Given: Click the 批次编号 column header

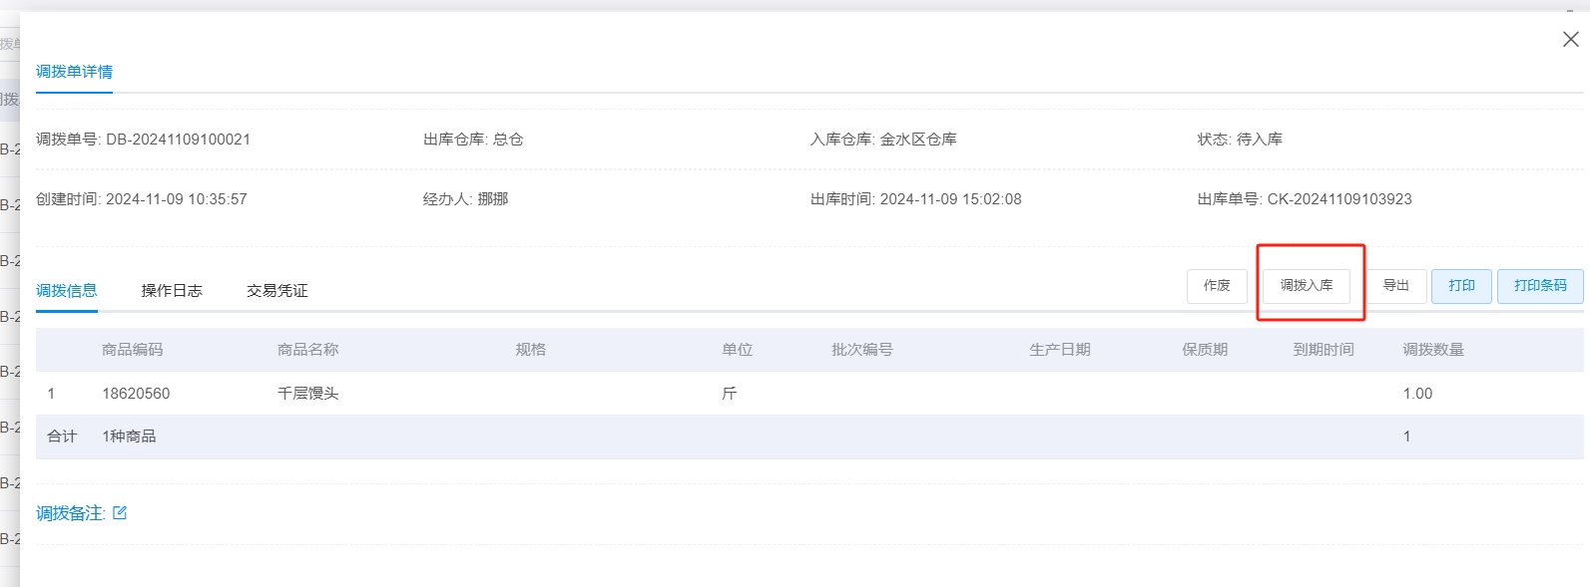Looking at the screenshot, I should coord(862,350).
